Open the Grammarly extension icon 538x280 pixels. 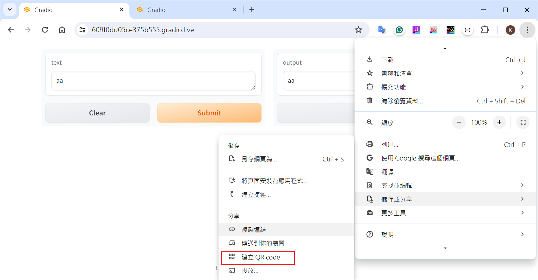(x=399, y=30)
